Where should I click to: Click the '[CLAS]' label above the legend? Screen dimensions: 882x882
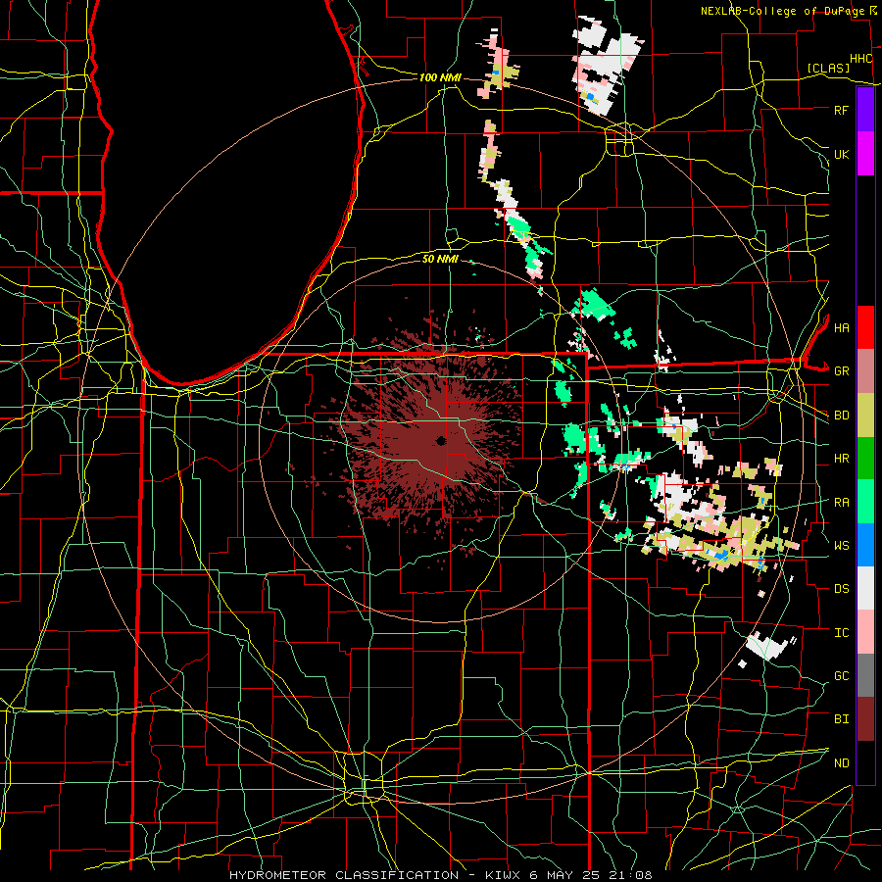coord(828,68)
